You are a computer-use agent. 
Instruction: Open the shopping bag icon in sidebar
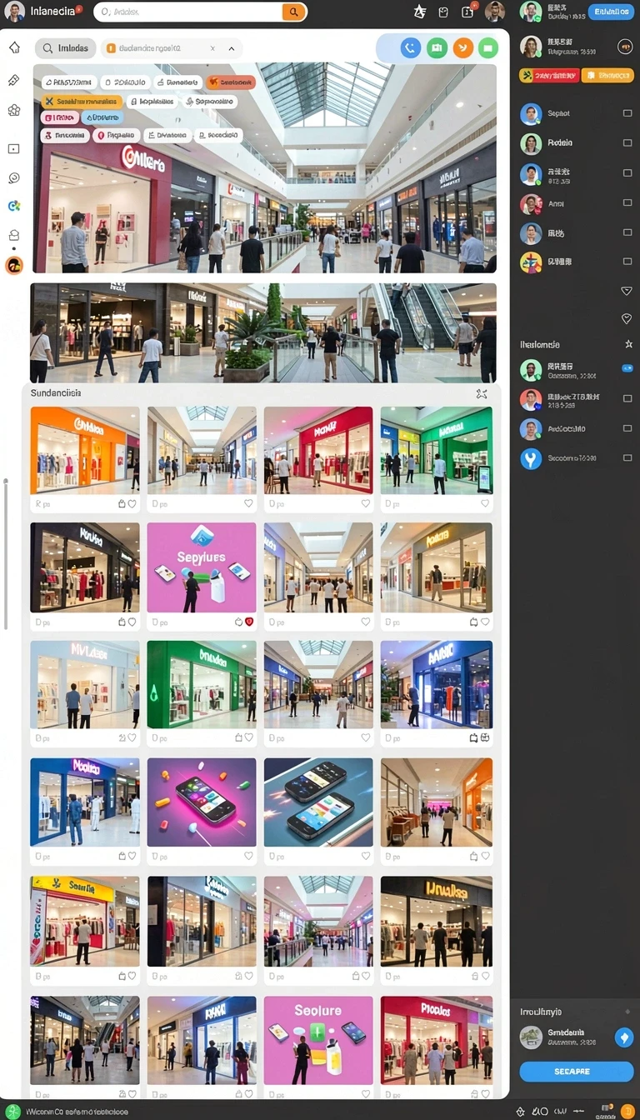(x=14, y=235)
